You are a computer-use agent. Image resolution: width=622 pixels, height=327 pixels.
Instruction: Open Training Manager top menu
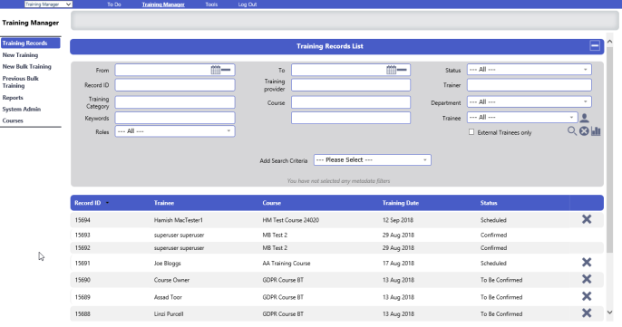163,5
